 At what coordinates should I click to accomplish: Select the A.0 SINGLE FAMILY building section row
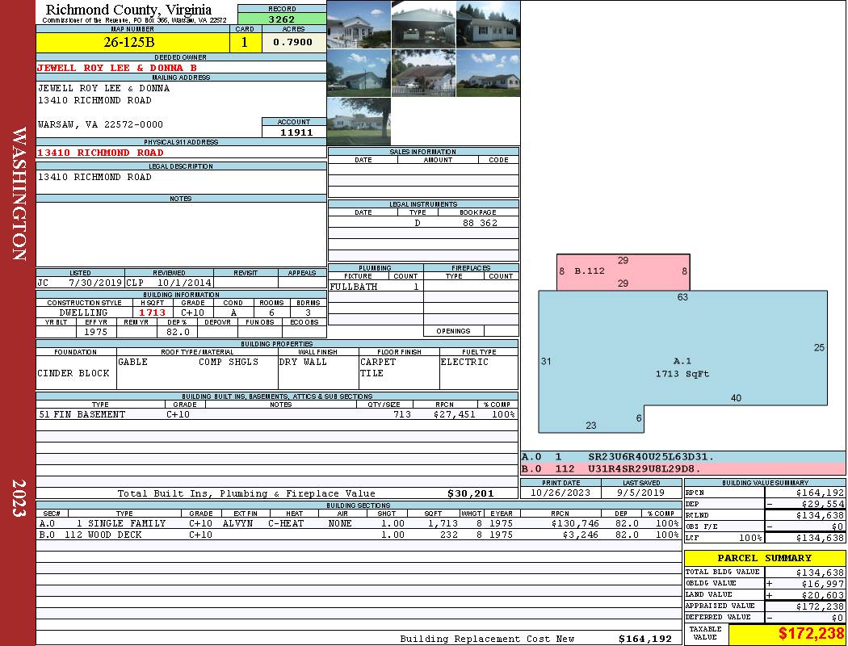point(359,523)
